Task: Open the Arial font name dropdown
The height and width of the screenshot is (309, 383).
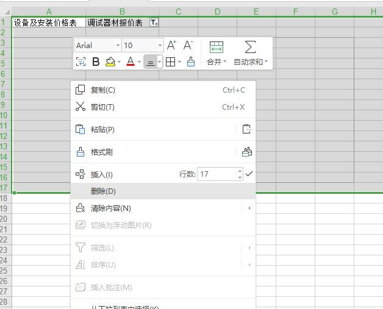Action: pyautogui.click(x=98, y=46)
